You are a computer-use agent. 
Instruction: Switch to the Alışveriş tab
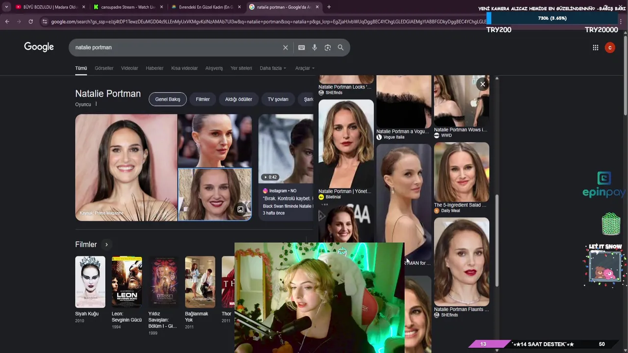coord(214,68)
